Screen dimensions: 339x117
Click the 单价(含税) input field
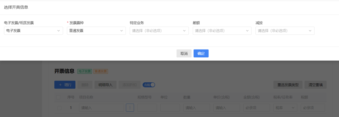tap(227, 108)
